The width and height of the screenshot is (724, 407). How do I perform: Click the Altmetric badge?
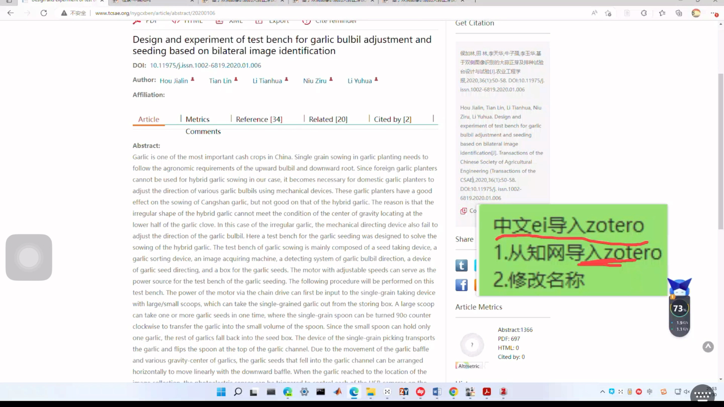[x=469, y=366]
